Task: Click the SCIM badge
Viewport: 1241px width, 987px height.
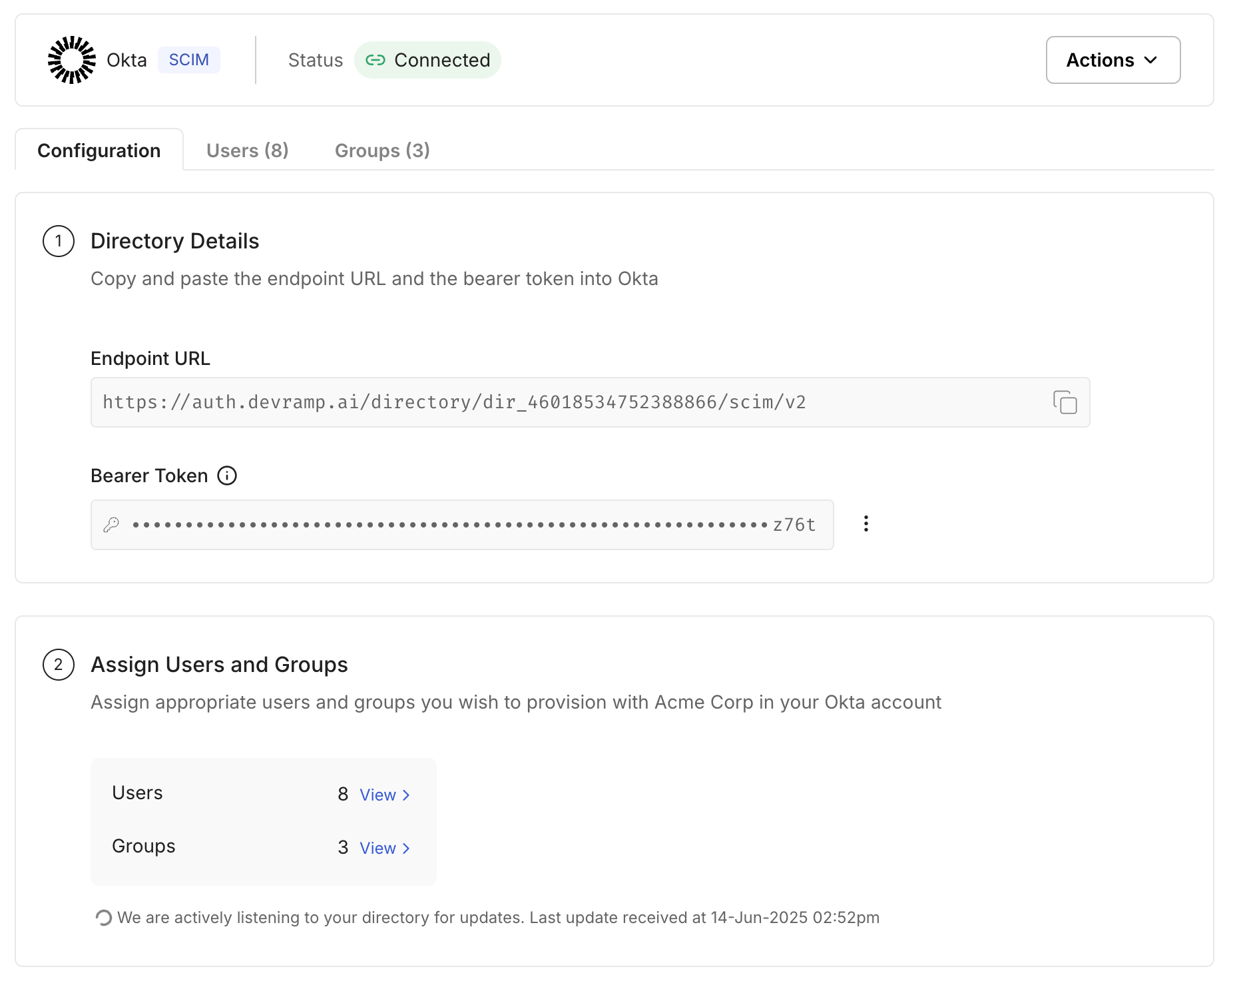Action: [x=188, y=60]
